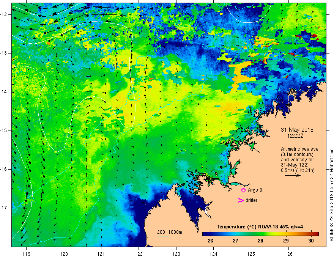Click the color bar tick label 29
This screenshot has width=334, height=258.
click(286, 241)
